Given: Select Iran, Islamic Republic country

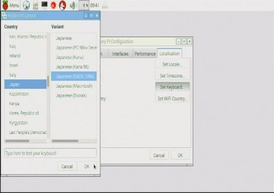Looking at the screenshot, I should [25, 37].
